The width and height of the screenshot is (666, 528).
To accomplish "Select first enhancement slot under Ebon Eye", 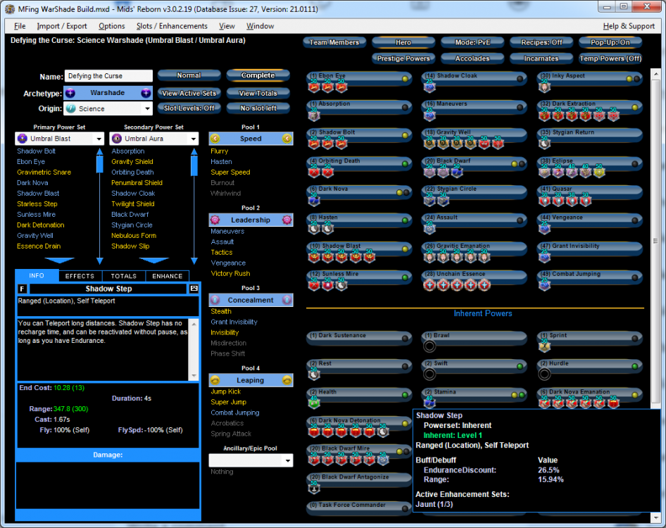I will [x=314, y=86].
